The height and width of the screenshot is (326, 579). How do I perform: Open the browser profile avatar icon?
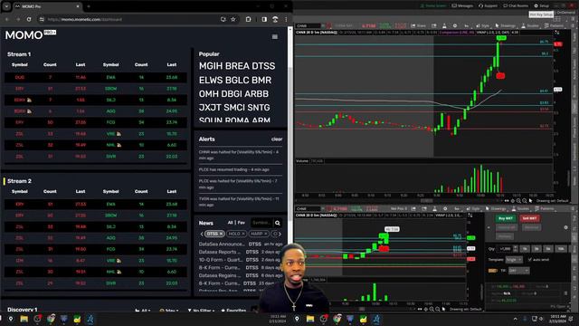[275, 19]
